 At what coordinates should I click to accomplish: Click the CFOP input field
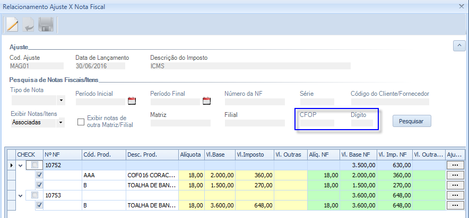(x=317, y=123)
